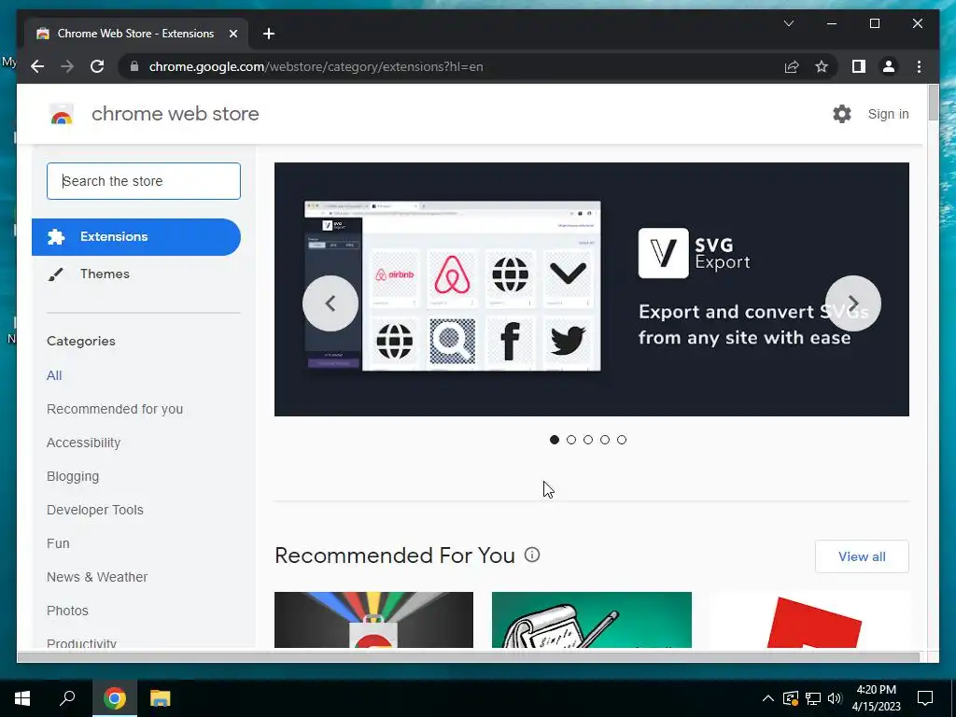This screenshot has height=717, width=956.
Task: Click Sign in link
Action: (x=889, y=114)
